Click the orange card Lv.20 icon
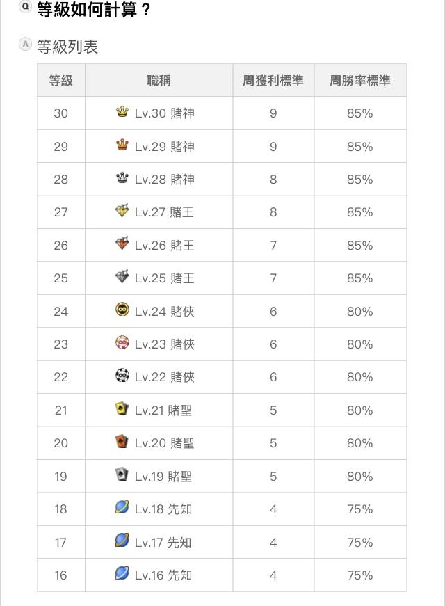This screenshot has width=445, height=606. coord(122,441)
